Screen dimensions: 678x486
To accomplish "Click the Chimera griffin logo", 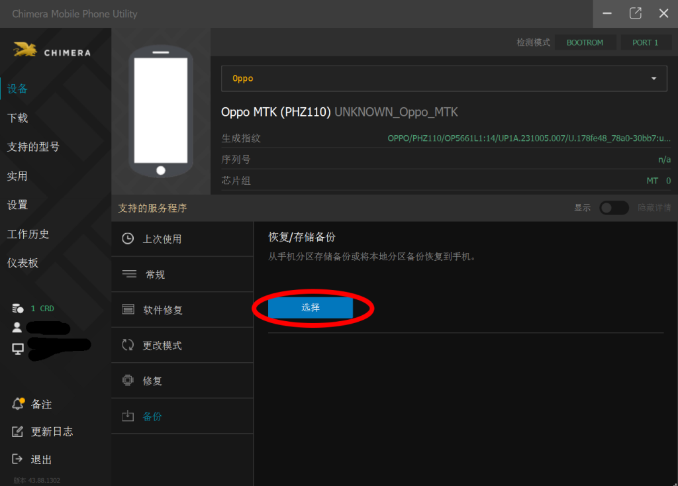I will [x=24, y=50].
